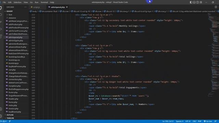Toggle bottom panel layout icon
Image resolution: width=219 pixels, height=123 pixels.
click(x=194, y=2)
